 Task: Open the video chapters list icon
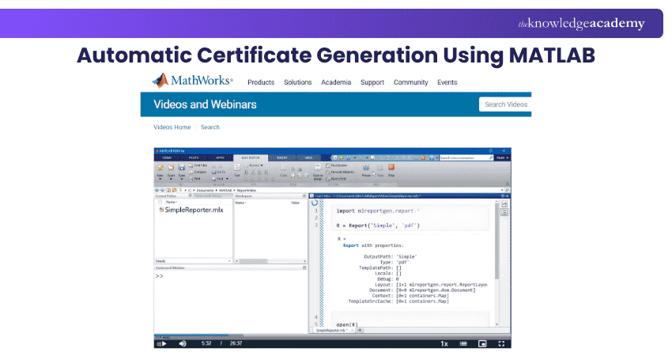(x=463, y=343)
